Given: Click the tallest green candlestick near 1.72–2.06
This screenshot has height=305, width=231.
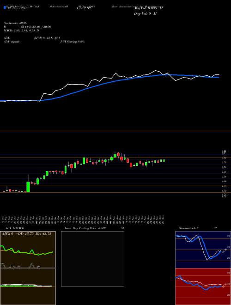Looking at the screenshot, I should point(28,187).
